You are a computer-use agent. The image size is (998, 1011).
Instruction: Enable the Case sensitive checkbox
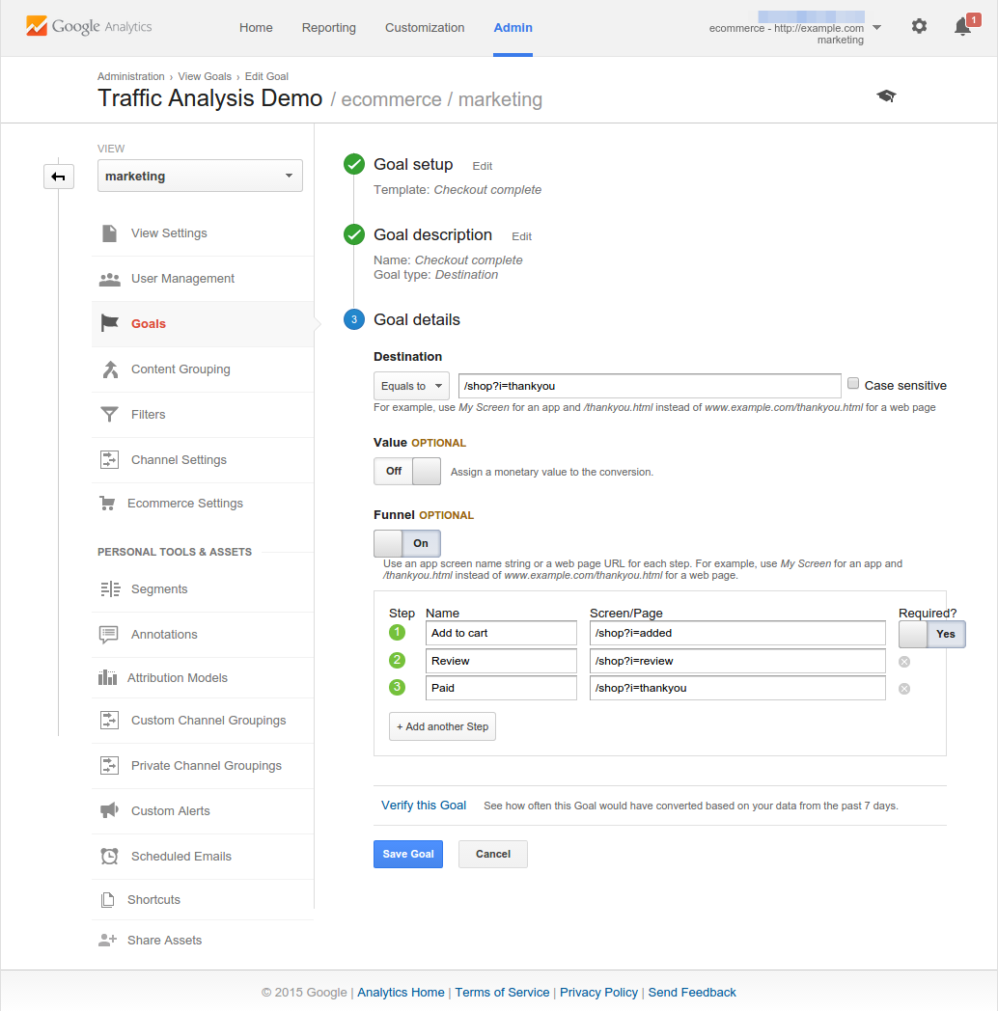coord(853,384)
